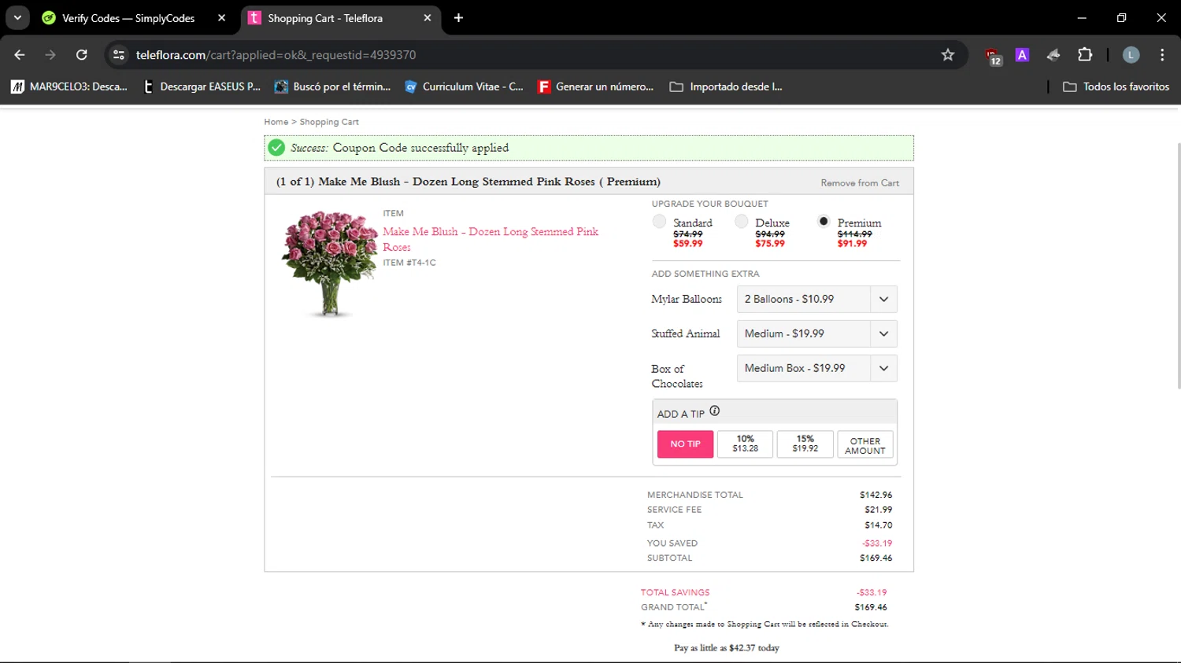Expand the Stuffed Animal dropdown
Viewport: 1181px width, 663px height.
tap(816, 333)
